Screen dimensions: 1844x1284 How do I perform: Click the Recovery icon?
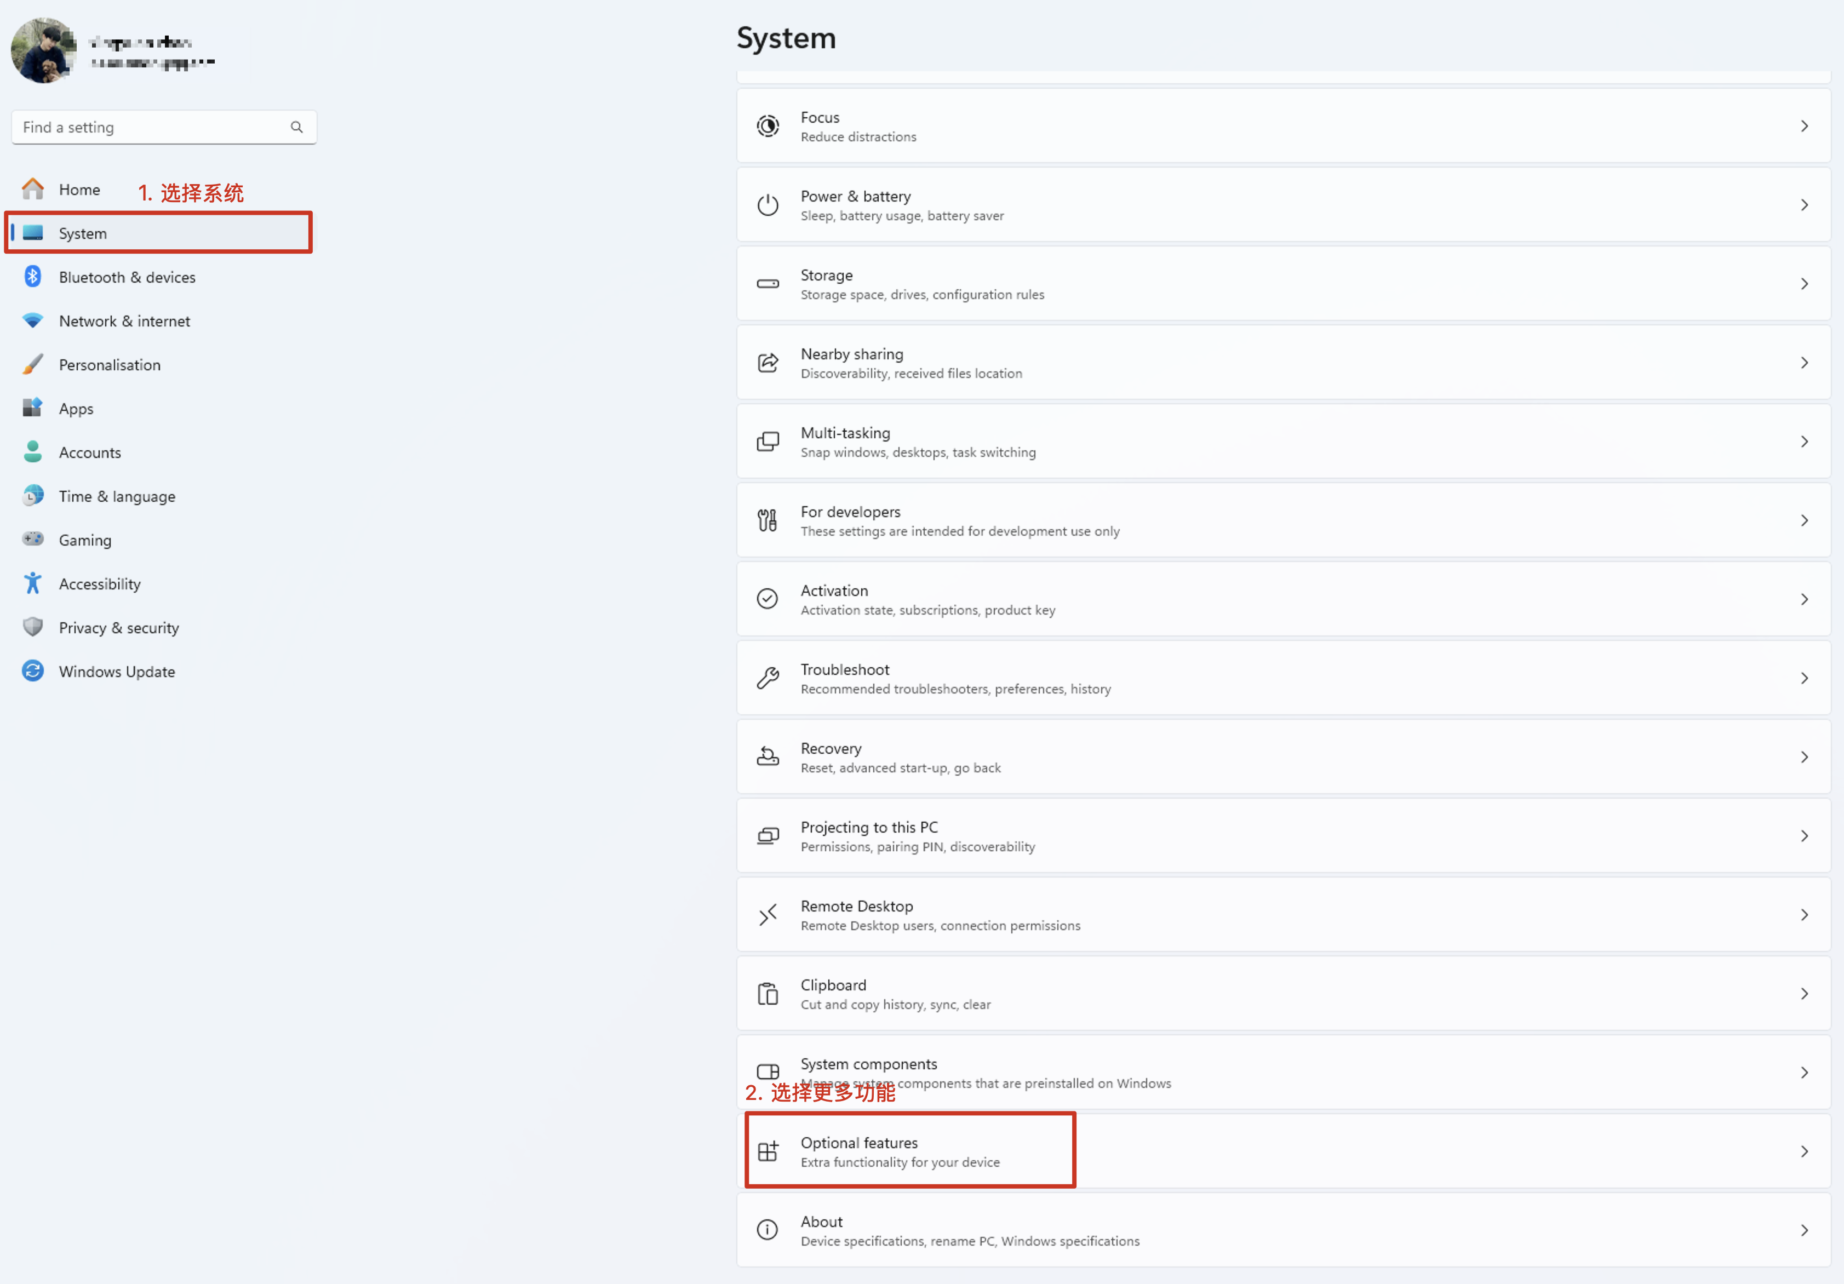tap(767, 756)
